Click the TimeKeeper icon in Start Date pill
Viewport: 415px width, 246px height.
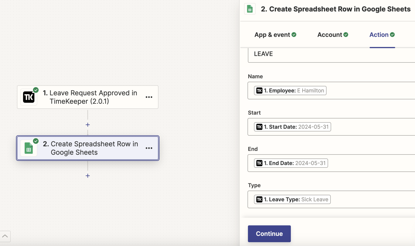[259, 127]
